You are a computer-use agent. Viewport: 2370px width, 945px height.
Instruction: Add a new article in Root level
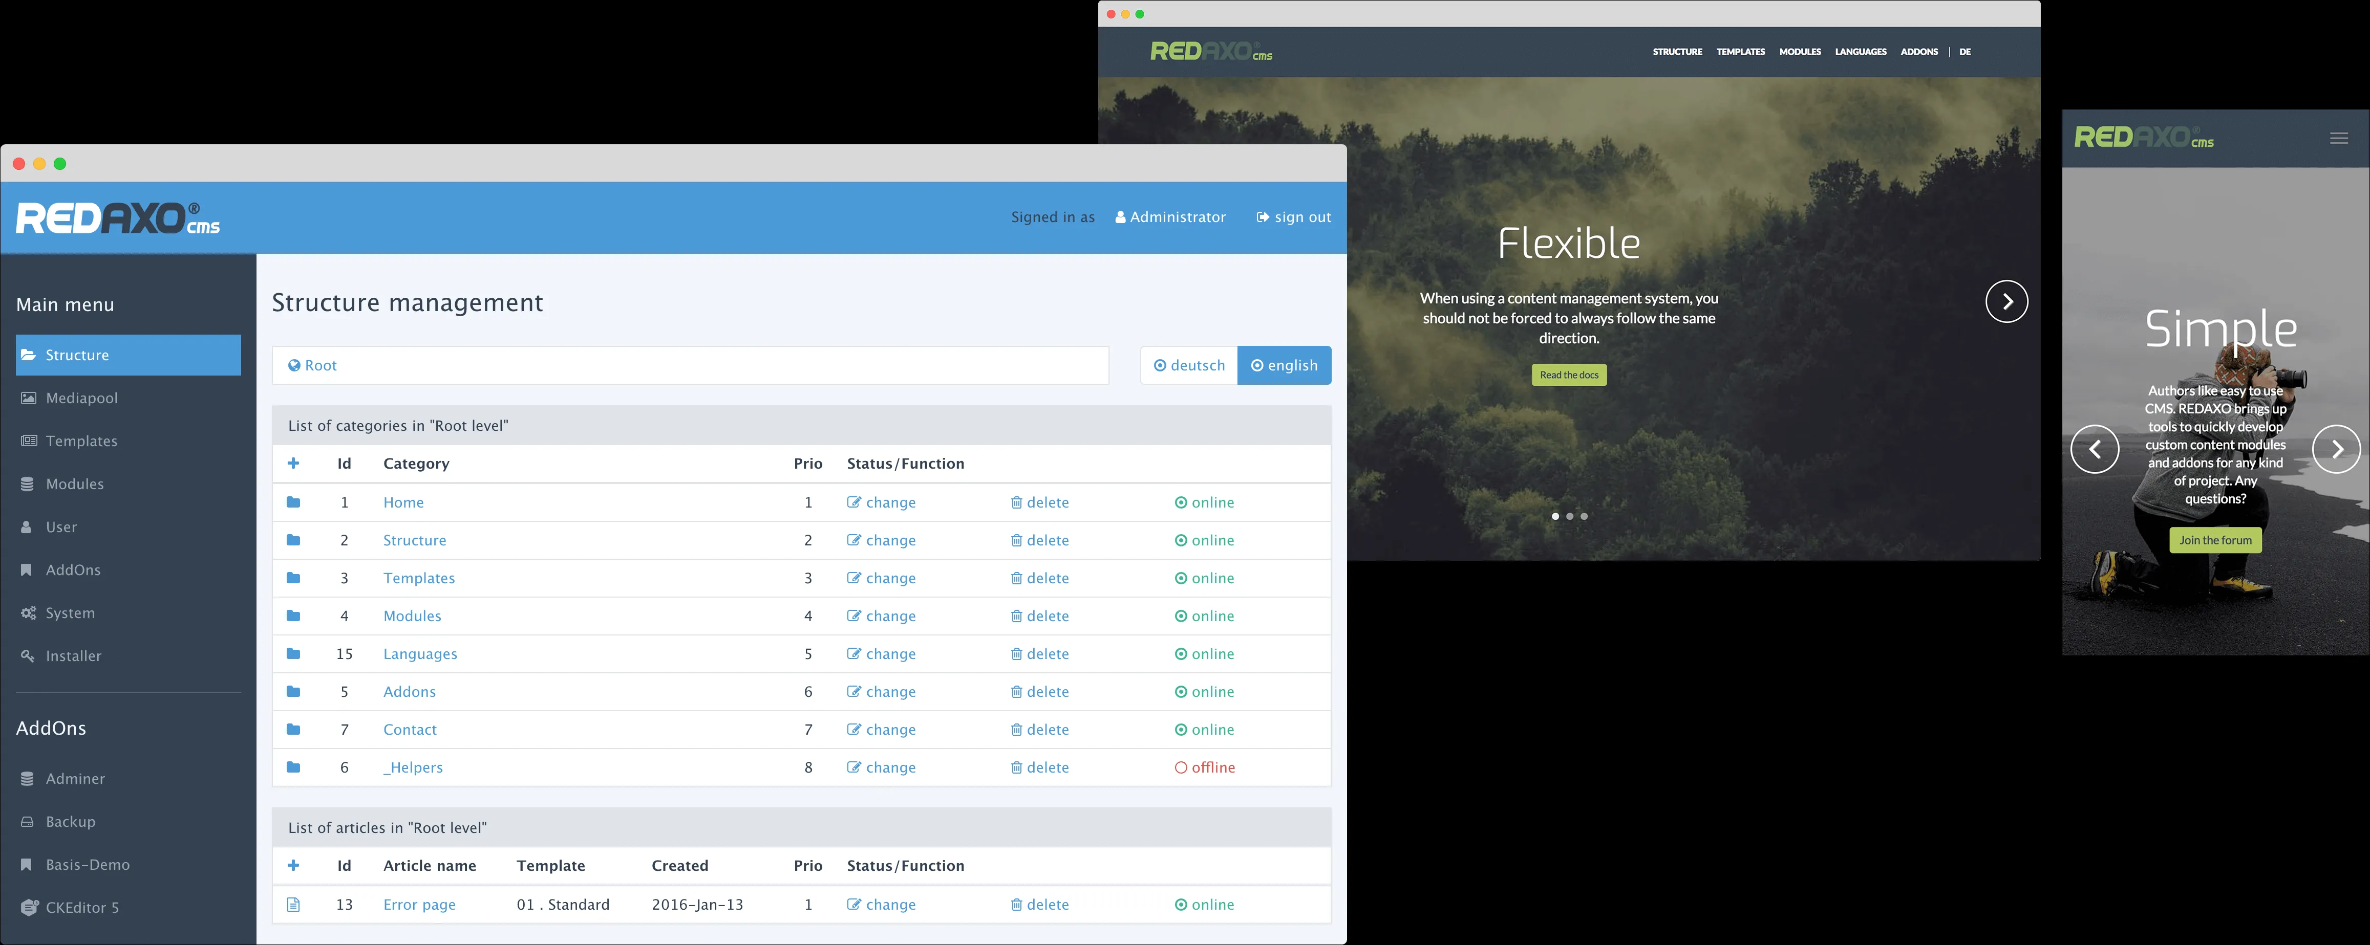tap(293, 865)
